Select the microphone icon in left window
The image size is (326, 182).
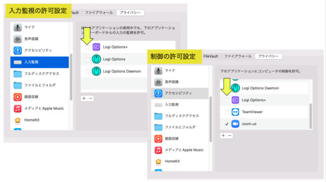click(18, 27)
